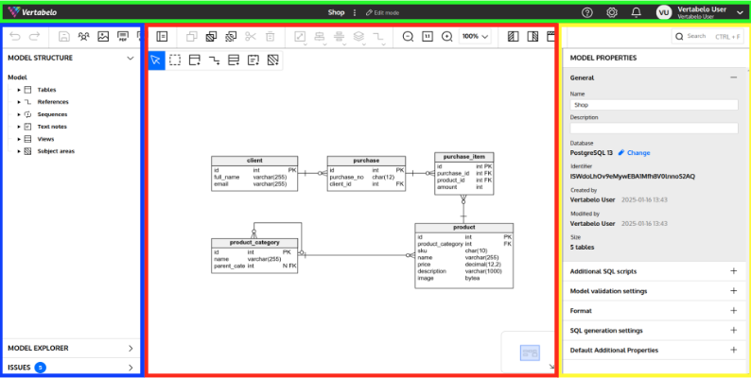
Task: Zoom out with the minus magnifier
Action: pos(408,36)
